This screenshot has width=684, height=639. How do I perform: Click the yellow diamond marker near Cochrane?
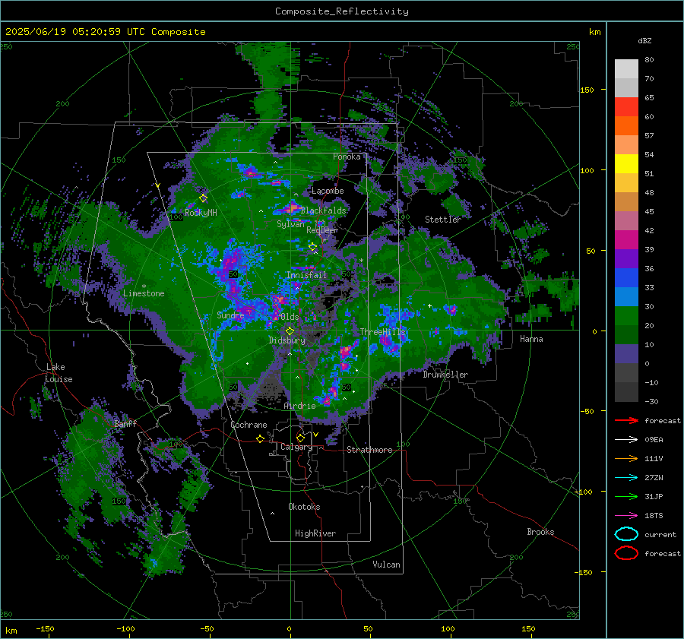coord(261,439)
